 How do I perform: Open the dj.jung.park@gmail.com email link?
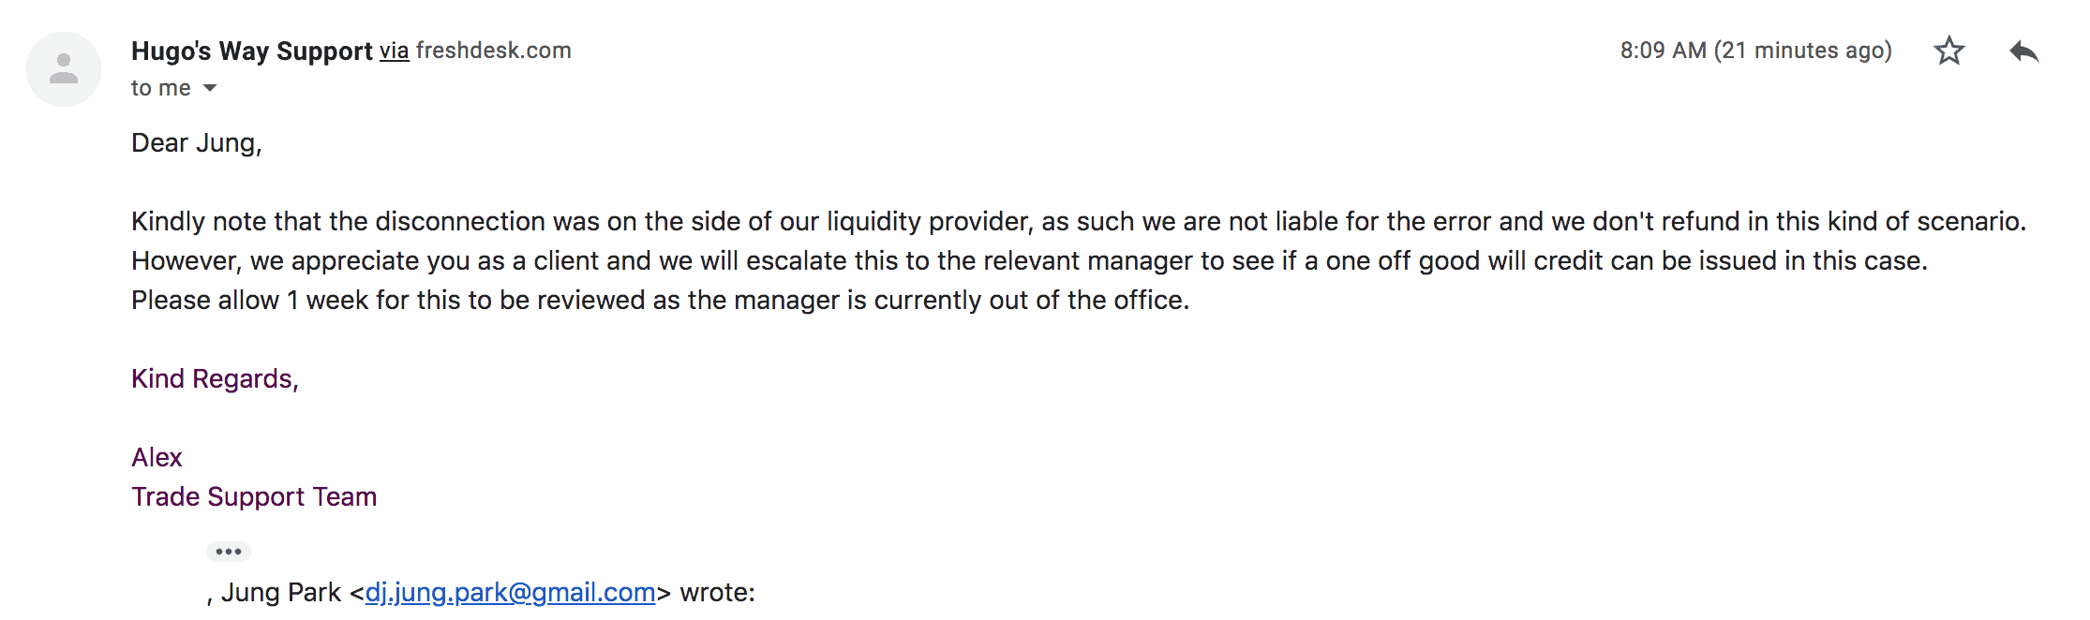click(x=510, y=592)
